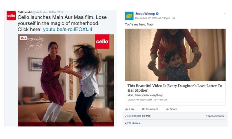Click the 18 Dec 2015 tweet date

pos(56,12)
